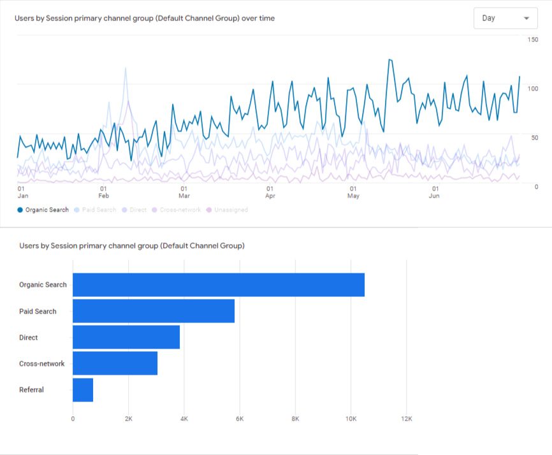Select the Paid Search bar
Screen dimensions: 552x455
coord(153,311)
